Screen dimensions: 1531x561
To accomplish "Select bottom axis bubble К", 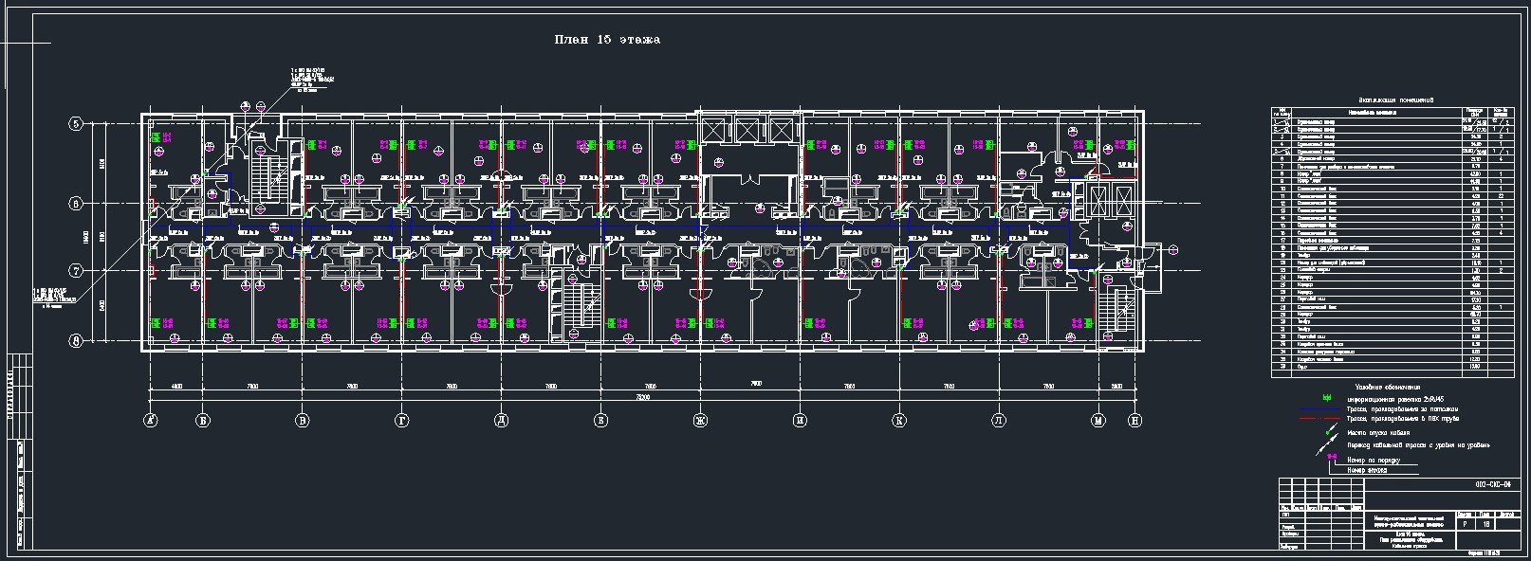I will pyautogui.click(x=900, y=419).
